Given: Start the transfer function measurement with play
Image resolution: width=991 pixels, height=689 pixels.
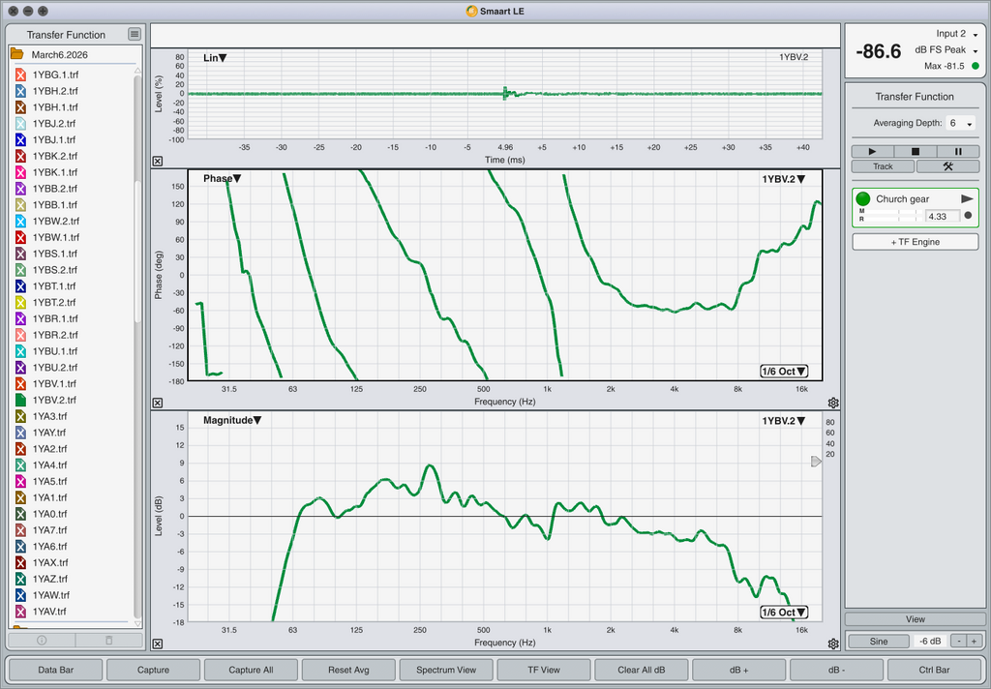Looking at the screenshot, I should point(872,151).
